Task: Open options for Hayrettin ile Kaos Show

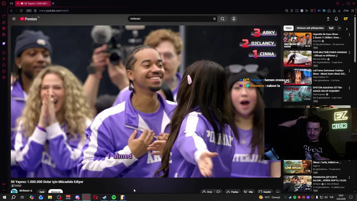Action: click(349, 35)
